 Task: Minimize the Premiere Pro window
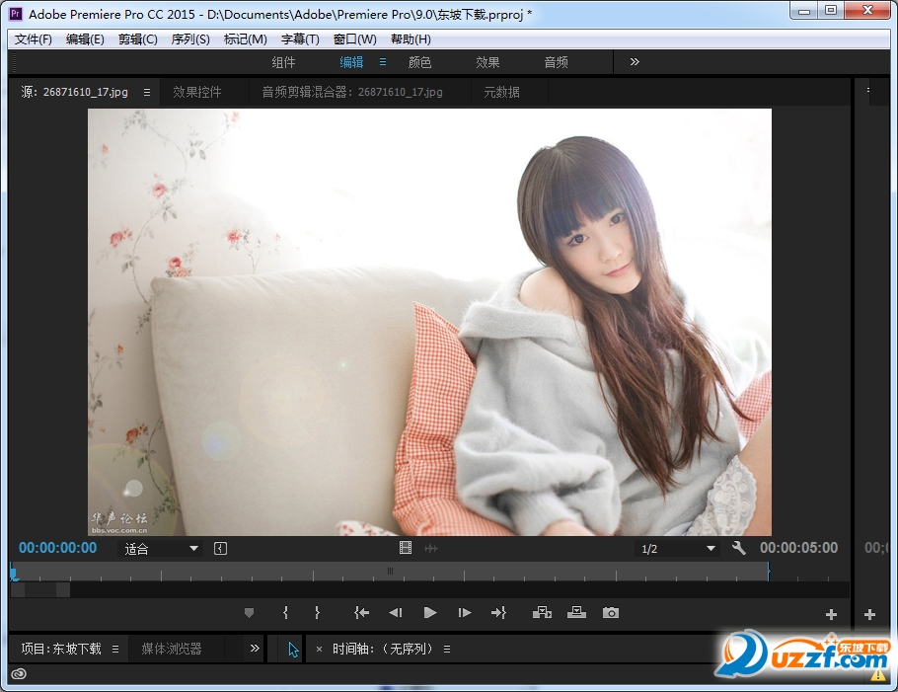click(x=804, y=10)
